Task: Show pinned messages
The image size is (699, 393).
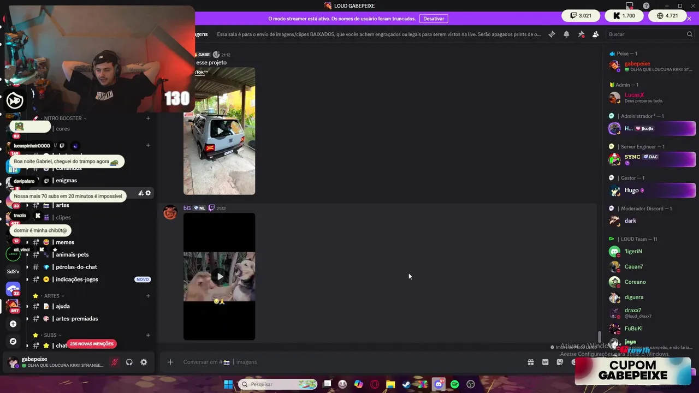Action: tap(581, 34)
